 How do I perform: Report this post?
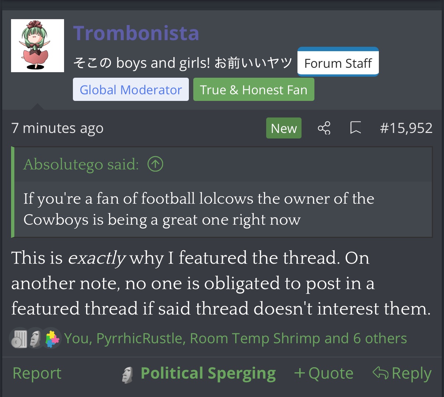coord(37,373)
